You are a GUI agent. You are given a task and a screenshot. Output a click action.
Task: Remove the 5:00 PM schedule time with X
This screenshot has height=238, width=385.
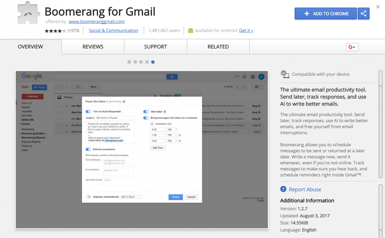coord(180,141)
